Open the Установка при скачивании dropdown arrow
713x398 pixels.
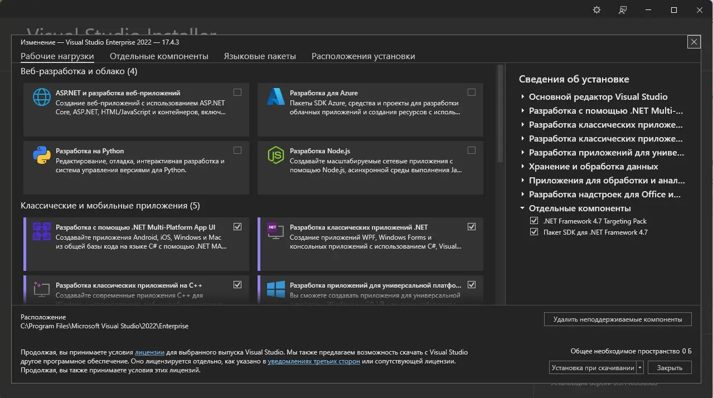pos(640,368)
